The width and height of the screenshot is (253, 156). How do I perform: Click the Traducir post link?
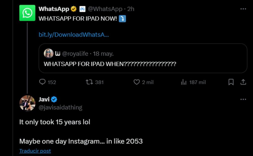point(35,151)
